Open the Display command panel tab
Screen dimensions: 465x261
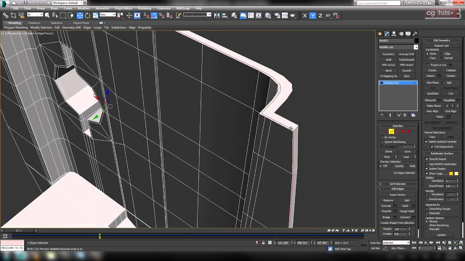click(x=408, y=34)
